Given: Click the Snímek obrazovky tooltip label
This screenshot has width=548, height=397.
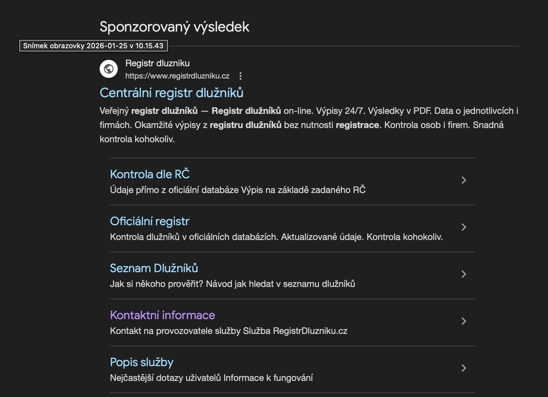Looking at the screenshot, I should [x=93, y=46].
